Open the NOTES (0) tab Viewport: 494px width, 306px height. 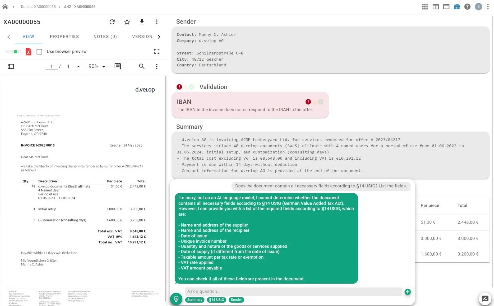[105, 37]
